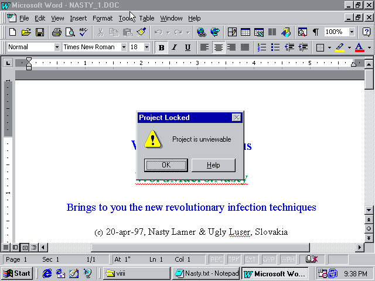Click the Start button
Viewport: 375px width, 281px height.
click(x=17, y=273)
